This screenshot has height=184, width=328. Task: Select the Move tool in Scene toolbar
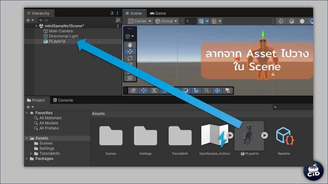tap(130, 52)
